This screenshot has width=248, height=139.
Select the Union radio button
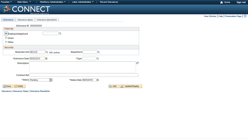(x=6, y=38)
